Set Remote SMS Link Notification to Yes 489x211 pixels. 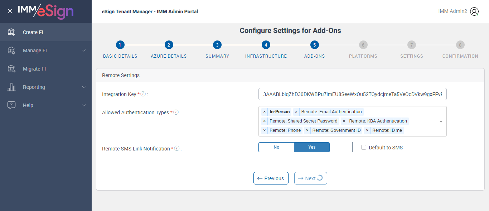(x=312, y=147)
